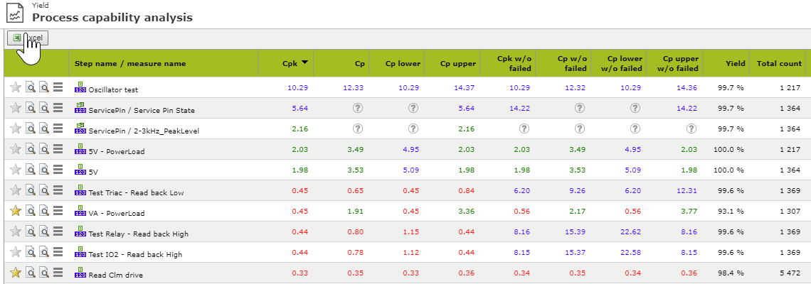
Task: Select the Read Clm drive step name
Action: 115,274
